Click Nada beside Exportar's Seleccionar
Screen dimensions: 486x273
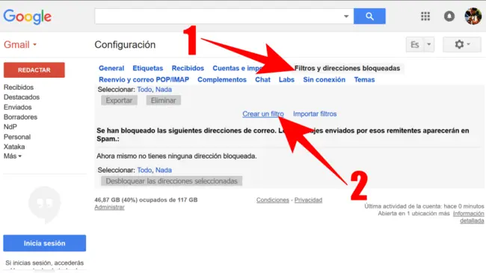point(163,90)
